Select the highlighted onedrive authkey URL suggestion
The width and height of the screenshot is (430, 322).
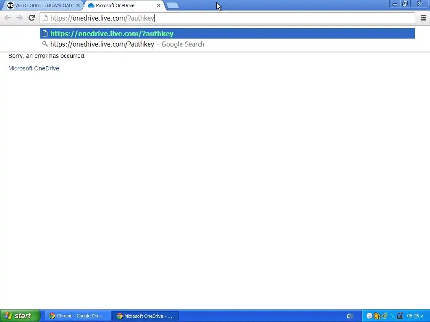227,34
